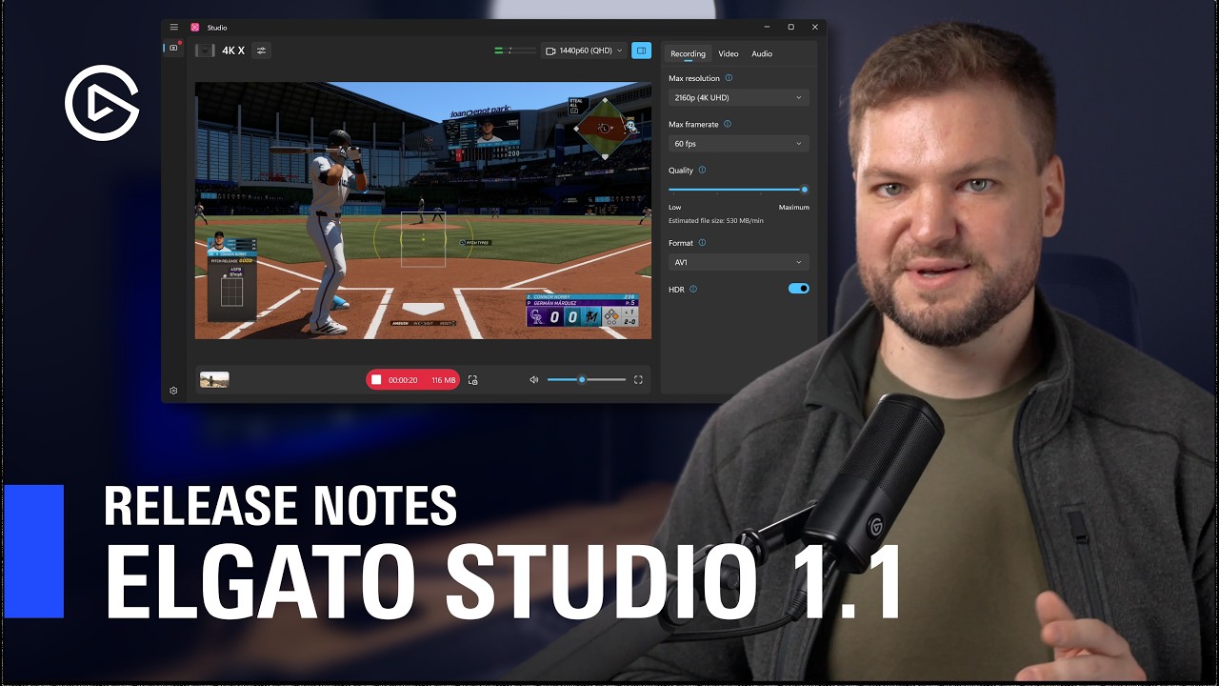The width and height of the screenshot is (1219, 686).
Task: Show Quality info tooltip
Action: [702, 171]
